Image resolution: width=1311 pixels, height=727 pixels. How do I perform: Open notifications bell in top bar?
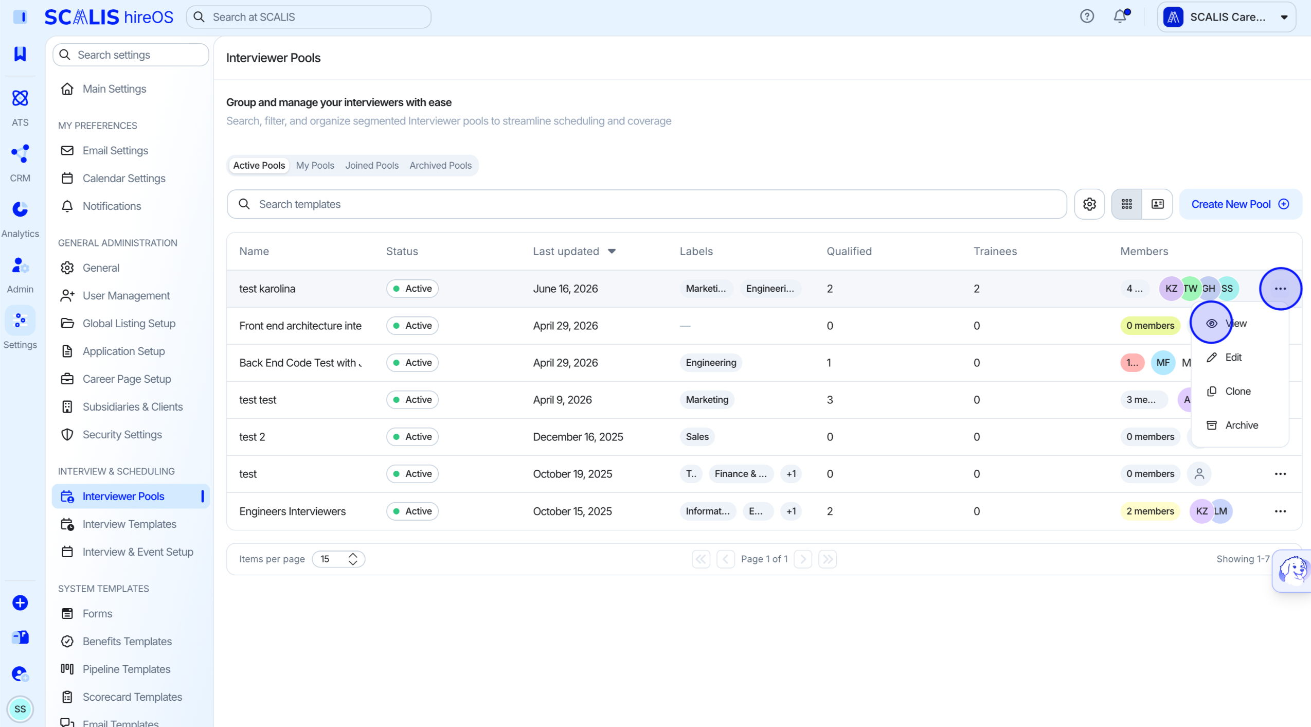1120,16
